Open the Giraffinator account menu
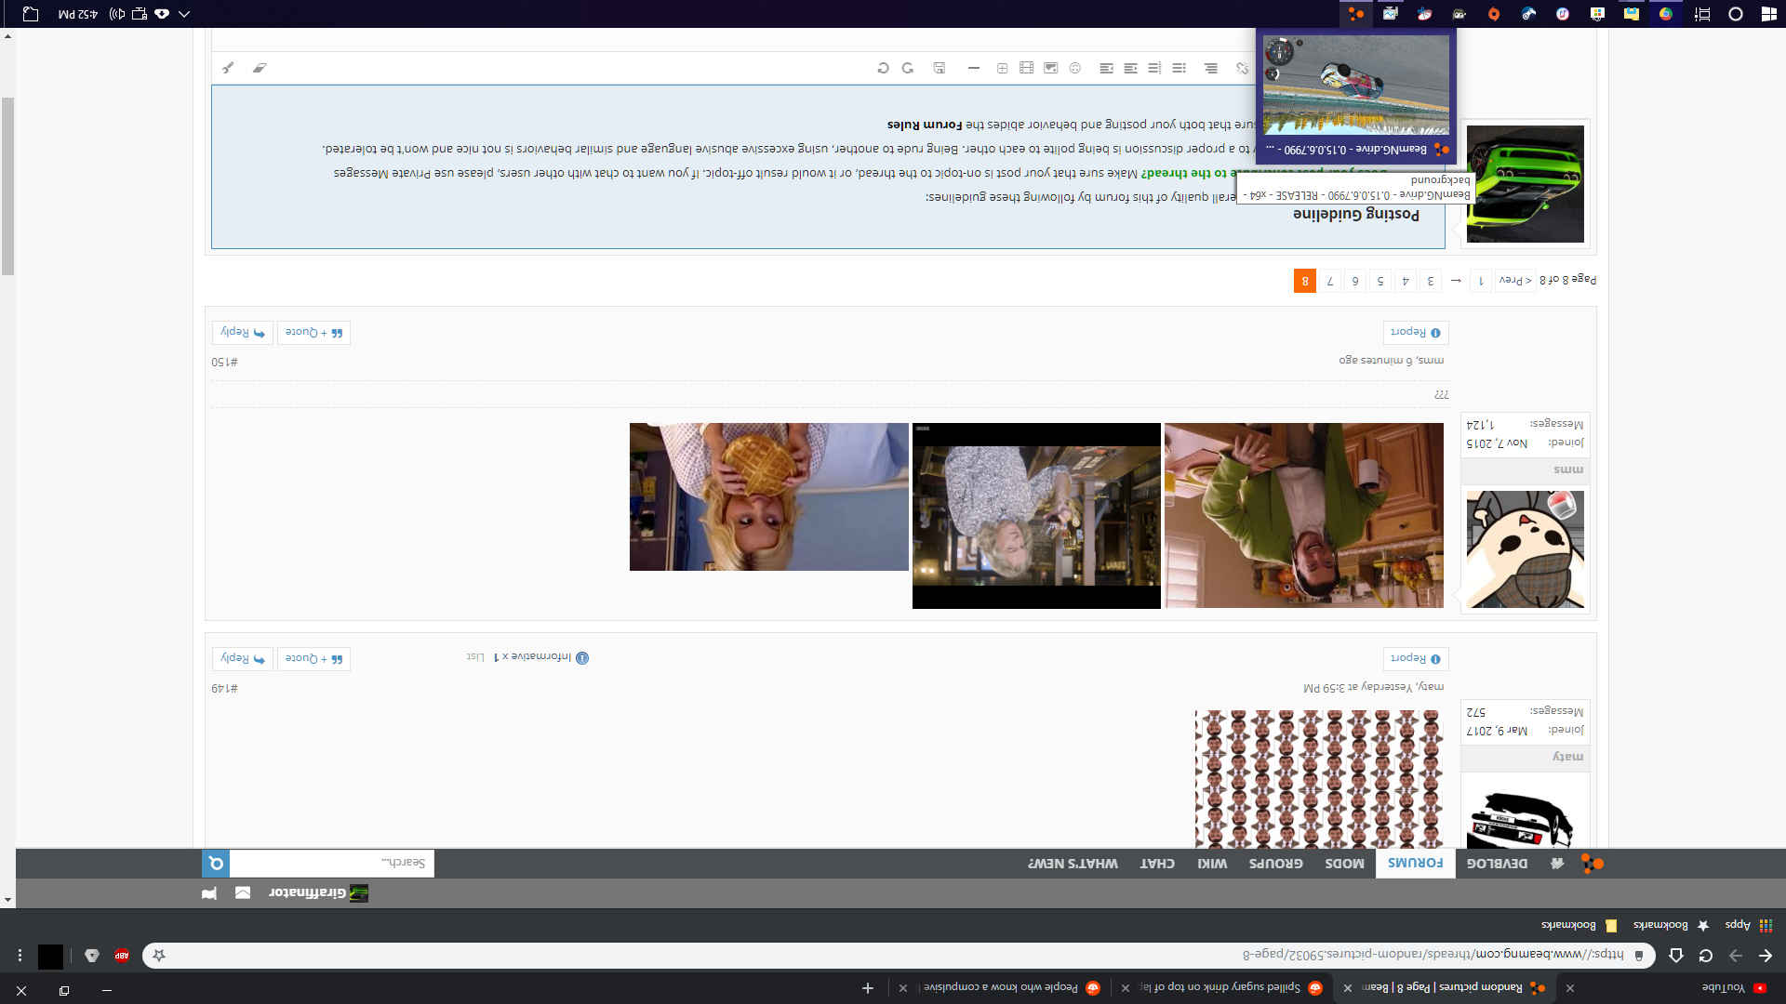1786x1004 pixels. pyautogui.click(x=318, y=892)
